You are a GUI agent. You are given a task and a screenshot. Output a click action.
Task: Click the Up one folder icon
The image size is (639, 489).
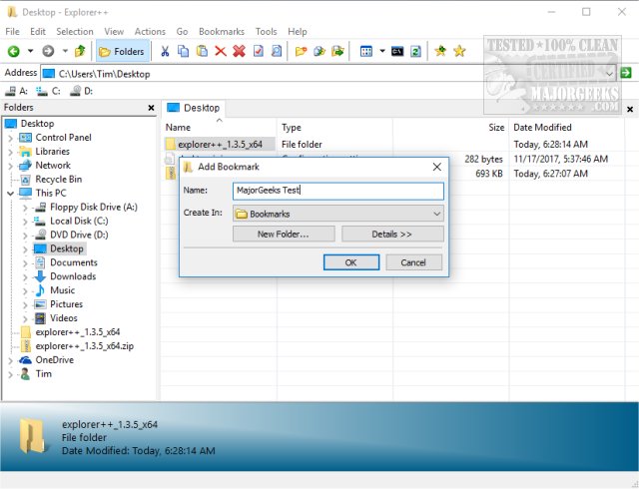80,51
